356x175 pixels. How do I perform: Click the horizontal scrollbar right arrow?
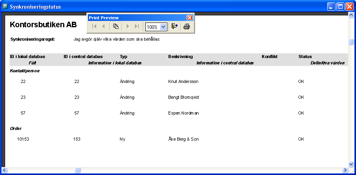click(x=345, y=170)
